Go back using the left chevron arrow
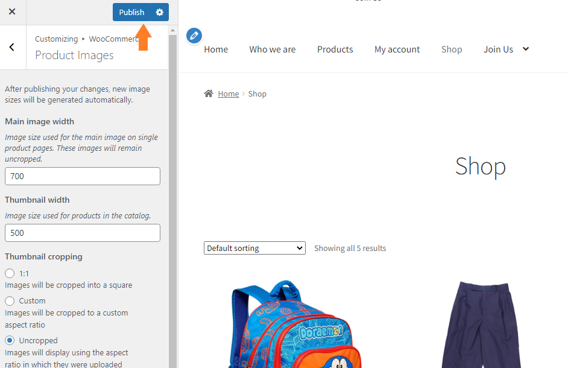Image resolution: width=568 pixels, height=368 pixels. pyautogui.click(x=12, y=47)
